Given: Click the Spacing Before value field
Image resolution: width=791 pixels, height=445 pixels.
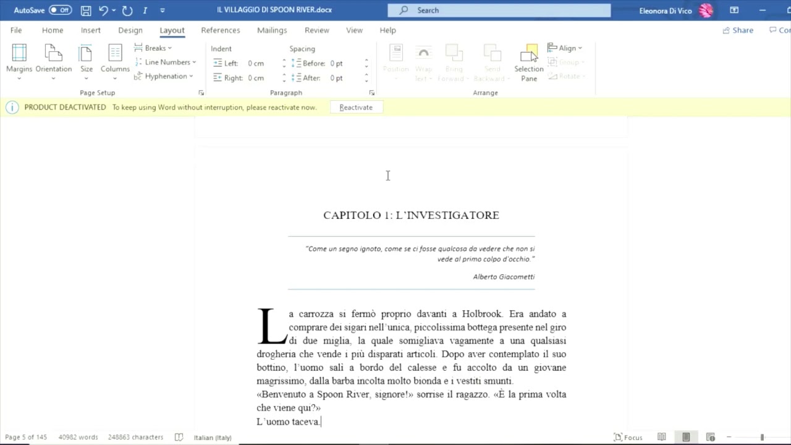Looking at the screenshot, I should pos(344,64).
